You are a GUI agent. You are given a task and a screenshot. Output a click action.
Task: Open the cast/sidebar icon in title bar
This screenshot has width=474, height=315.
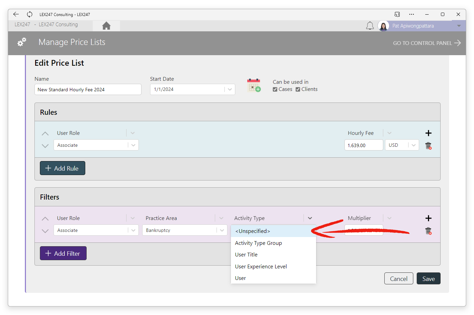coord(397,14)
